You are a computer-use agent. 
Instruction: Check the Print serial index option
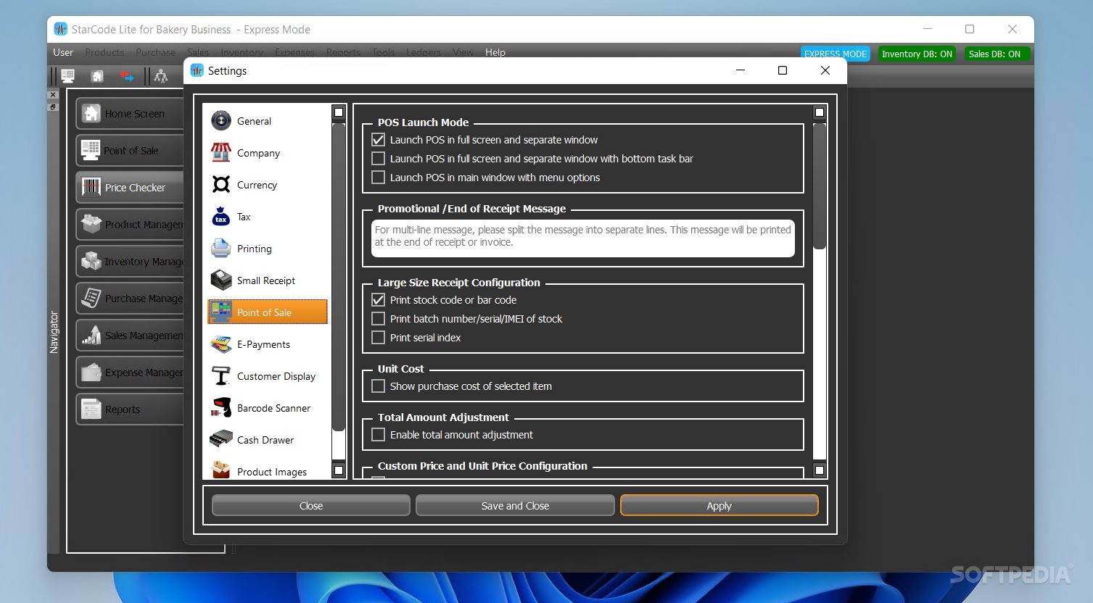pos(378,338)
